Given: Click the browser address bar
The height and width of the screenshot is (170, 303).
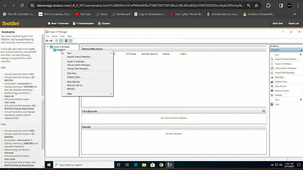Looking at the screenshot, I should pos(140,5).
